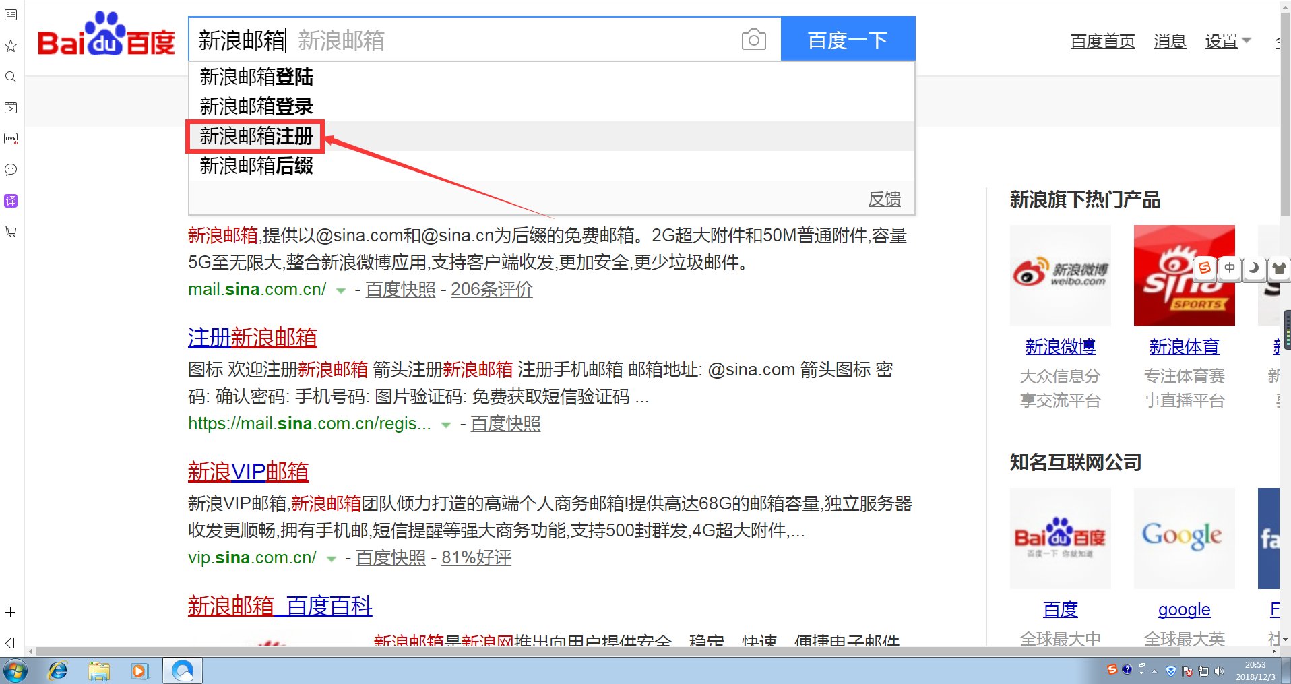Switch input language using the 中 toggle
1291x684 pixels.
tap(1229, 268)
